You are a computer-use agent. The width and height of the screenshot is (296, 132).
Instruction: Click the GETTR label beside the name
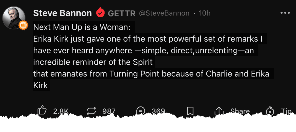pyautogui.click(x=121, y=13)
